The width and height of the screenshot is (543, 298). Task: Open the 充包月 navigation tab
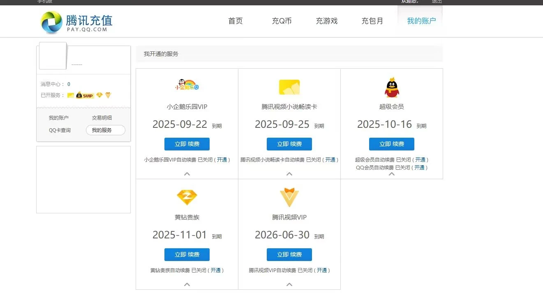372,21
